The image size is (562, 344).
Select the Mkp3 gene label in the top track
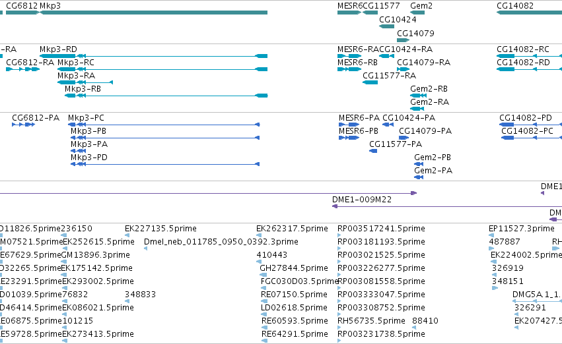tap(50, 6)
